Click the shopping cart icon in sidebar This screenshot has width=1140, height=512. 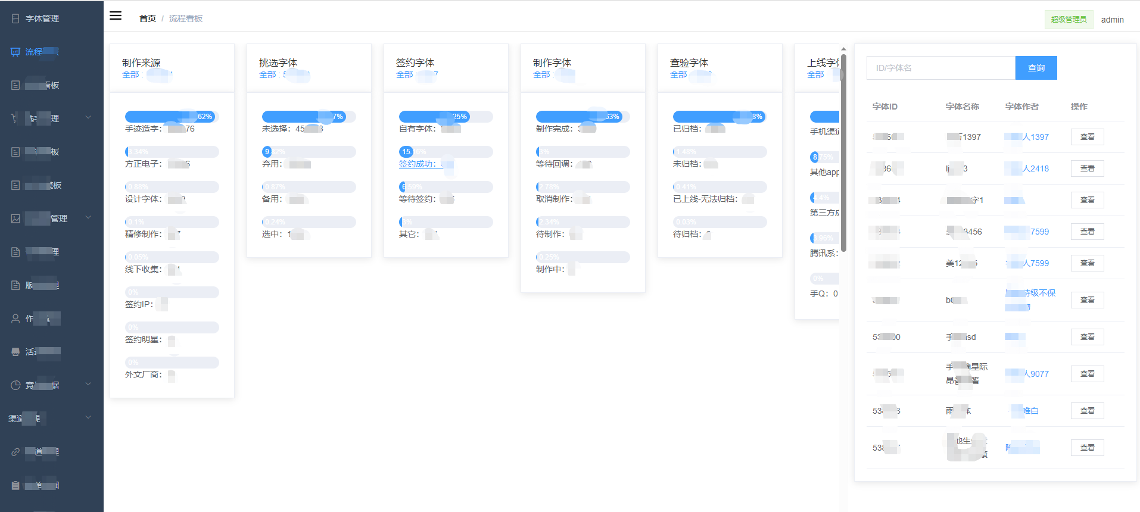tap(14, 118)
